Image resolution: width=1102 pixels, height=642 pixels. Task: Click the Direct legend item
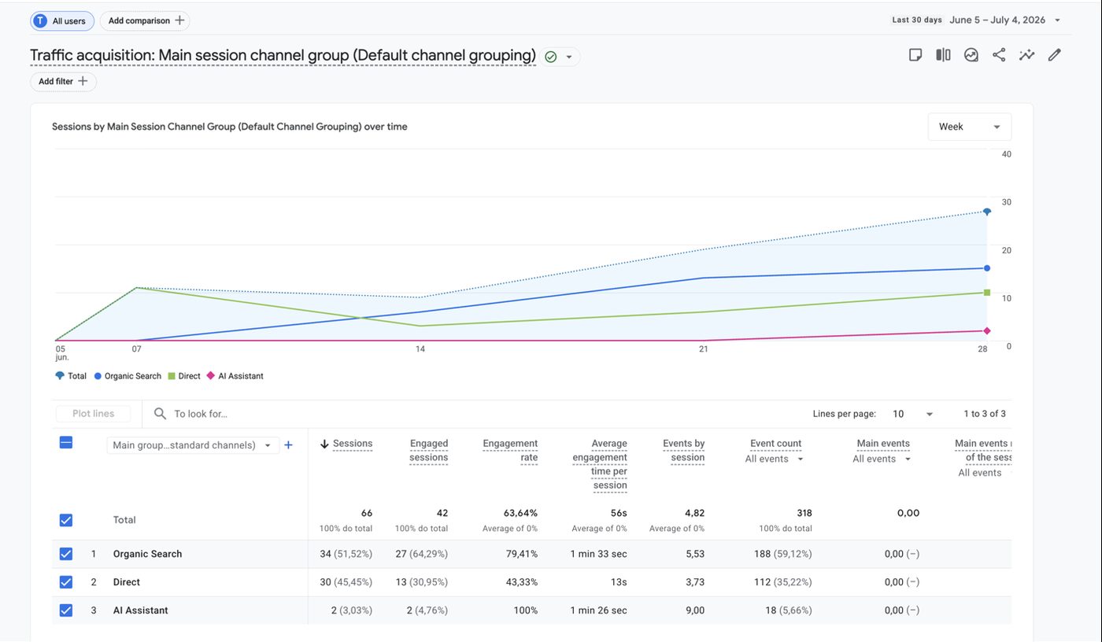click(x=184, y=376)
